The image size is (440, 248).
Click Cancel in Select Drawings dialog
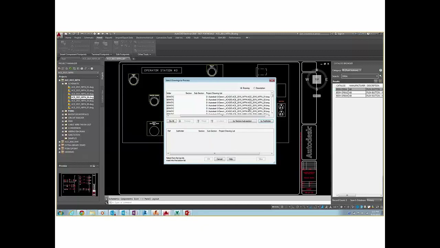(220, 159)
